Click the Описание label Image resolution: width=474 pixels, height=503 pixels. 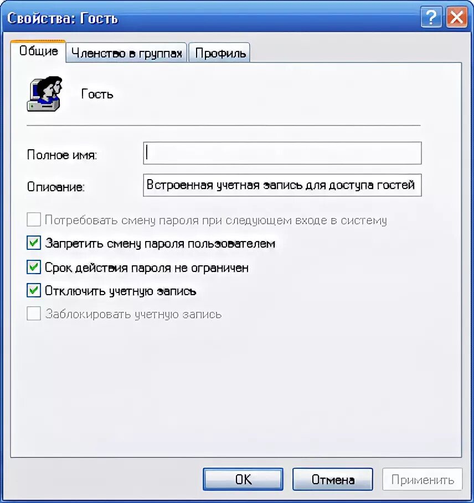55,187
